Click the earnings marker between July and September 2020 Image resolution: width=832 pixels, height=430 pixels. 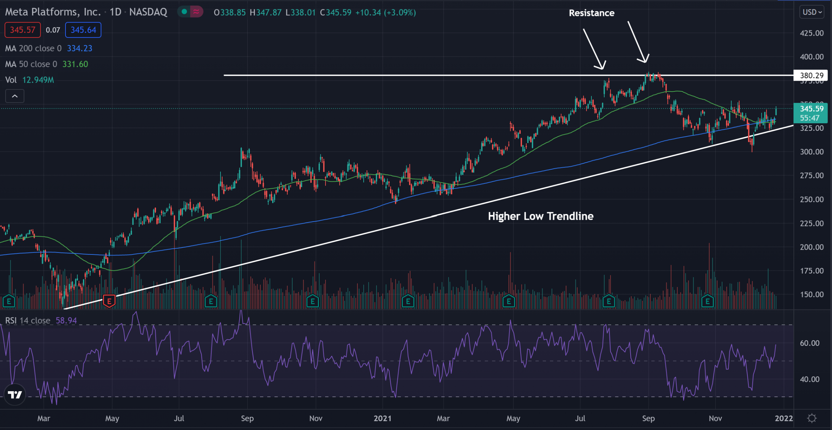[211, 301]
